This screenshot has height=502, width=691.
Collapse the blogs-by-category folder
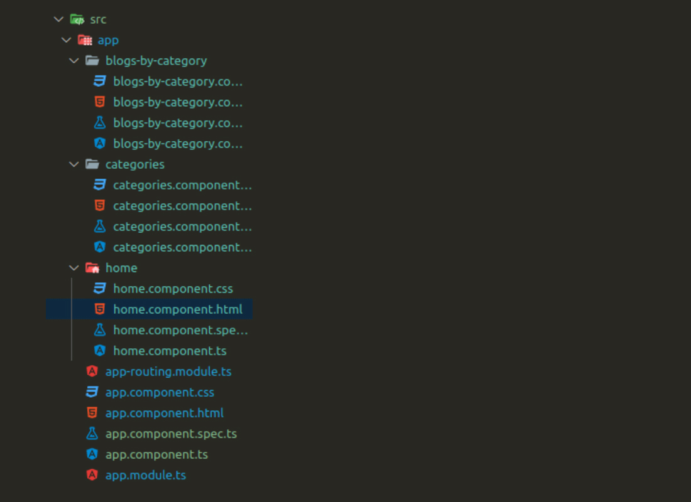tap(73, 60)
